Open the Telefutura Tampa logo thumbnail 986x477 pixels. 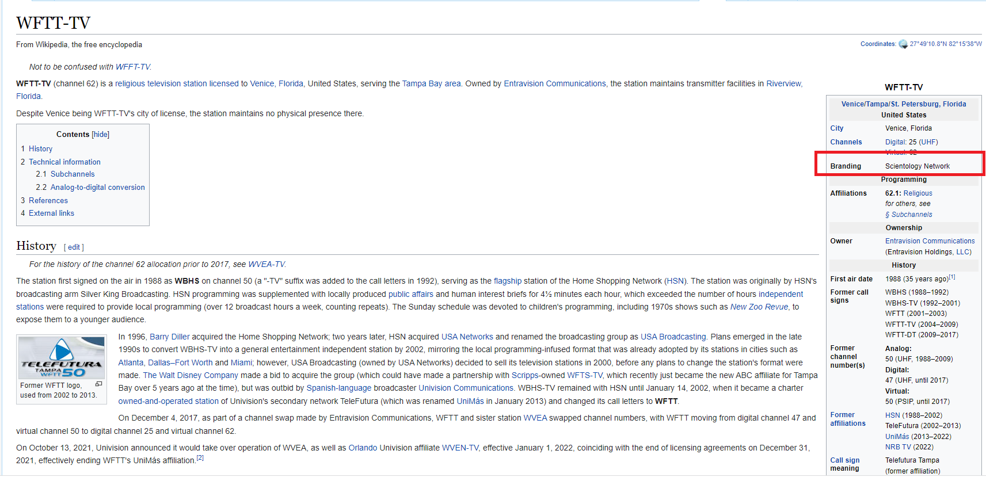click(62, 358)
